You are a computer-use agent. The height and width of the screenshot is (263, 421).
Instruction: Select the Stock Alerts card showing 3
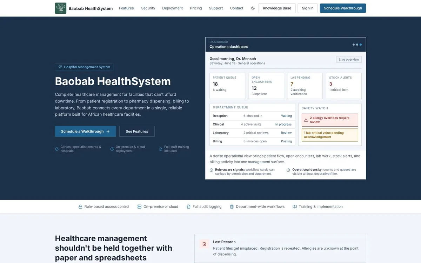click(x=344, y=86)
